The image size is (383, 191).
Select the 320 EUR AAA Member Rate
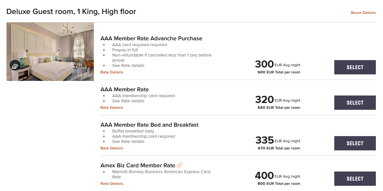pyautogui.click(x=355, y=103)
